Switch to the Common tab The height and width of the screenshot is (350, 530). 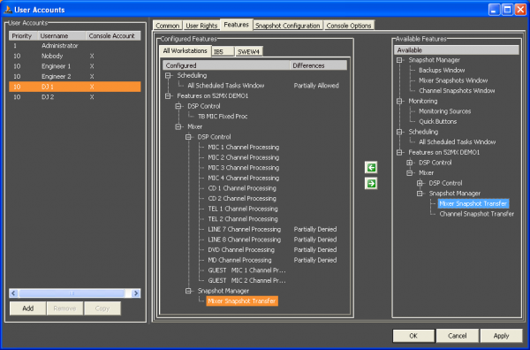167,26
